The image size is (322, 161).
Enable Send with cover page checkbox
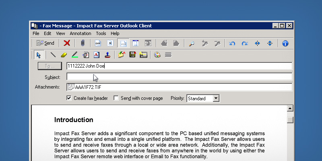(x=116, y=98)
